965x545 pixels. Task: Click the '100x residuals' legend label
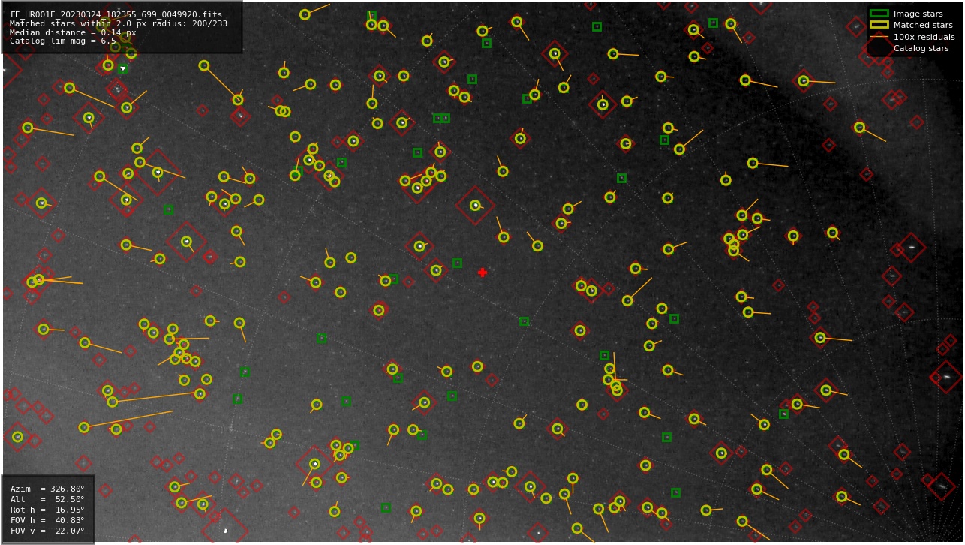[x=924, y=37]
